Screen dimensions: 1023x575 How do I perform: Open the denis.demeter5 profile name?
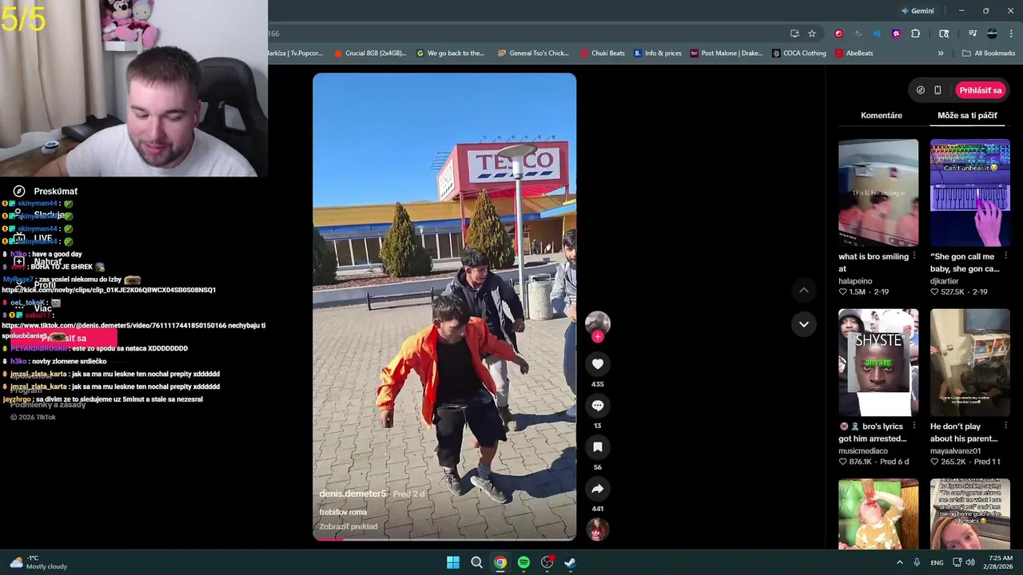[x=352, y=494]
